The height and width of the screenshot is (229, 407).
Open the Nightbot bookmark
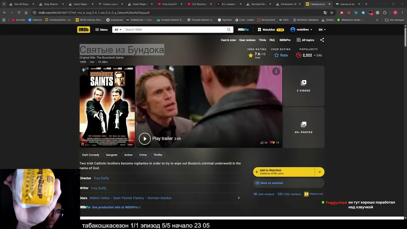click(224, 20)
